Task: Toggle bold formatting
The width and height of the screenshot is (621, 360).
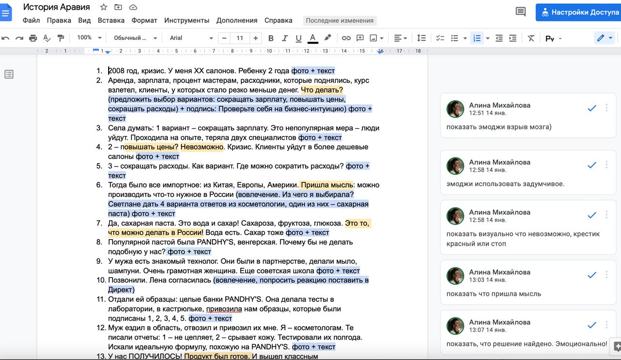Action: click(x=271, y=38)
